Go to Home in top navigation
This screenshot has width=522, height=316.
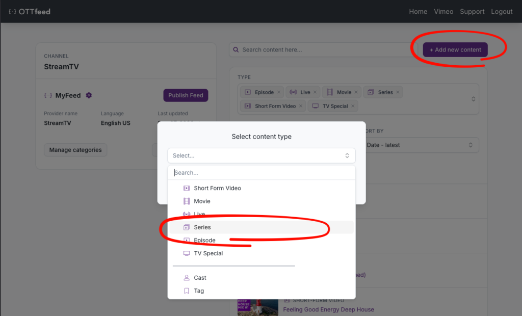click(x=418, y=12)
